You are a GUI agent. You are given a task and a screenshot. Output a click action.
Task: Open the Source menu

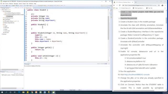[x=7, y=4]
